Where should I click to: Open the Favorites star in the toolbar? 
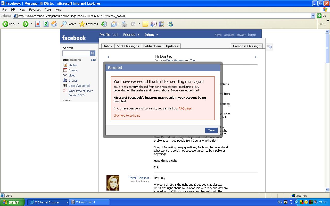click(89, 24)
